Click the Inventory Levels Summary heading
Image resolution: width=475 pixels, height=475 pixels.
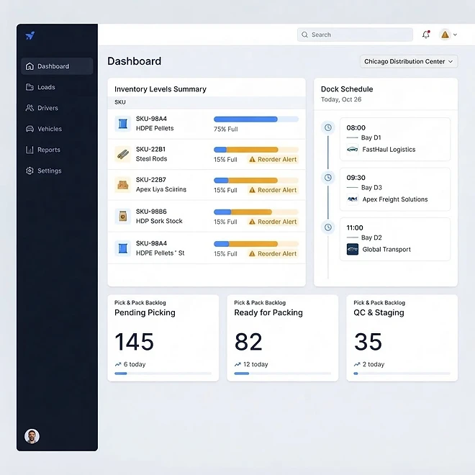pos(160,89)
